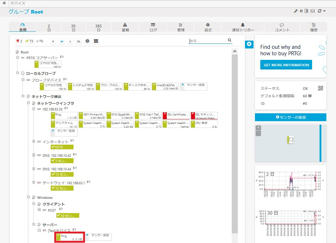Select the L tree size
This screenshot has width=336, height=243.
70,41
